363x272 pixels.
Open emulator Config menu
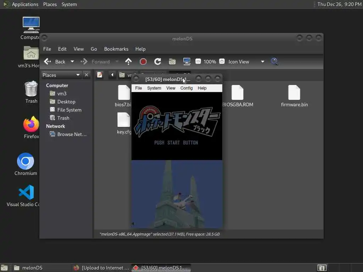(x=186, y=88)
